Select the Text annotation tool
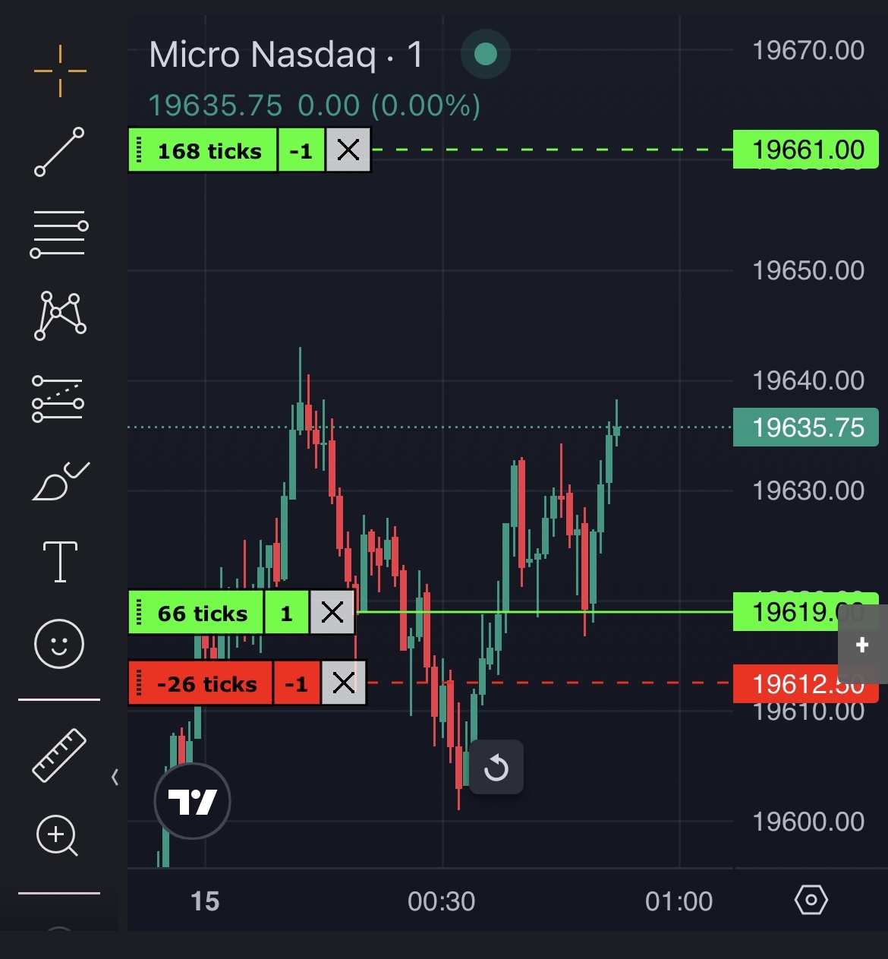The width and height of the screenshot is (888, 959). tap(61, 562)
